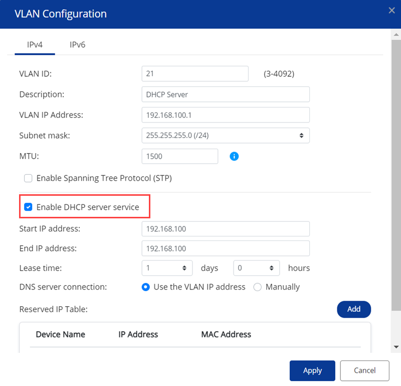Switch to the IPv6 tab
Screen dimensions: 401x386
pos(77,45)
